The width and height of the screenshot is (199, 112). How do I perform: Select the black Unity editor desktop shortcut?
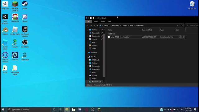point(5,19)
